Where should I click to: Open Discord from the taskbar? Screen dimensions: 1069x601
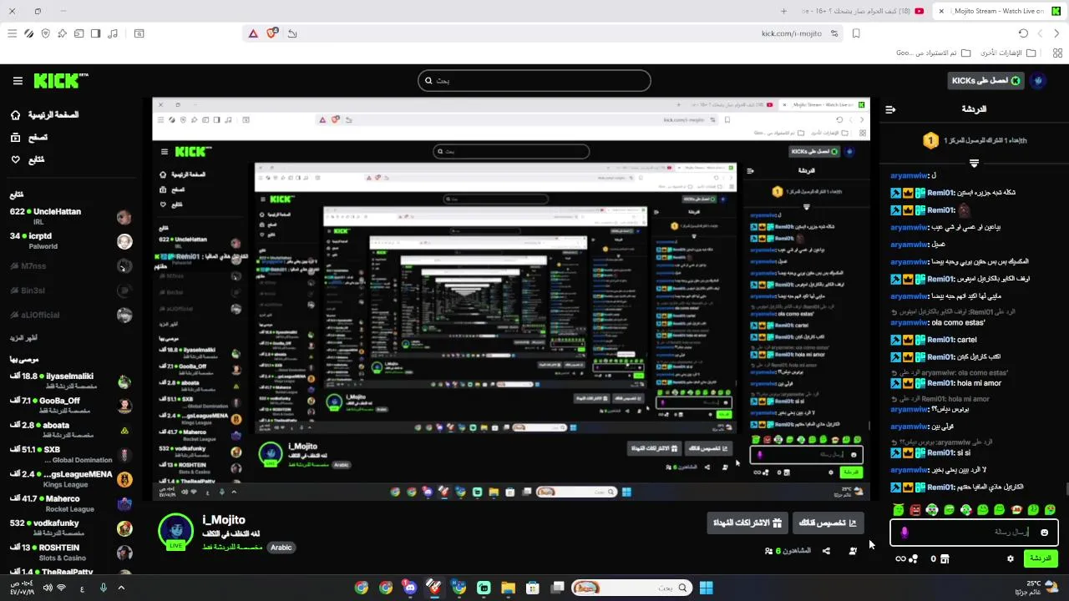coord(409,588)
